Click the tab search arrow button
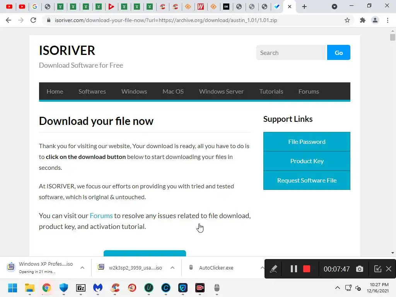Image resolution: width=396 pixels, height=297 pixels. (335, 7)
